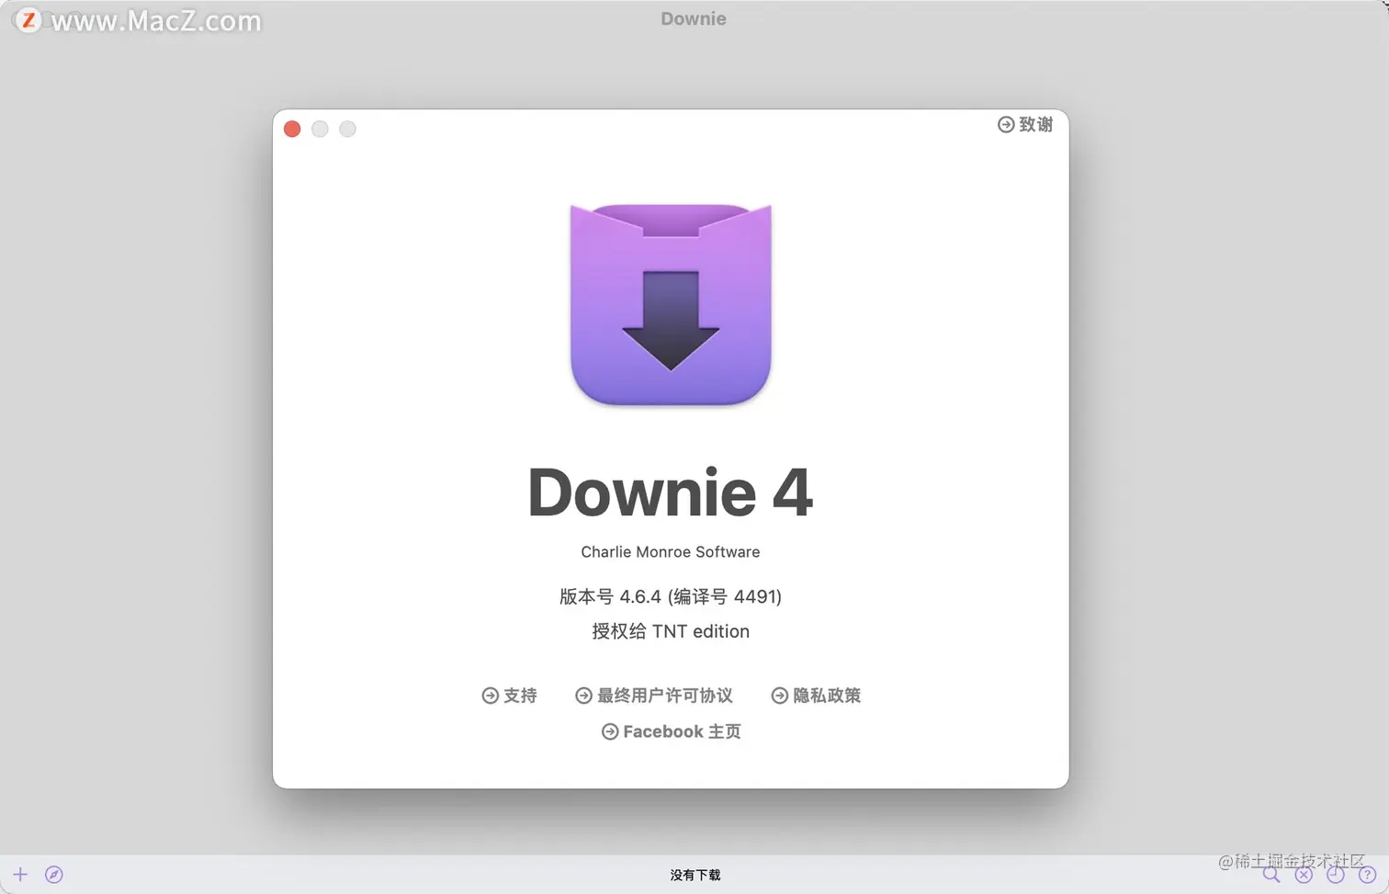Click the circled X clear downloads icon
Screen dimensions: 1389x894
pos(1304,875)
